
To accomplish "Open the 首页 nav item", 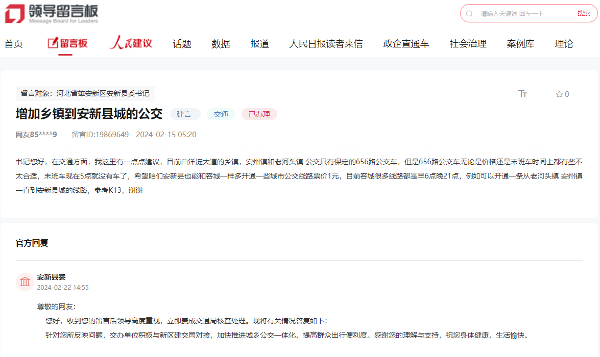I will (x=13, y=44).
